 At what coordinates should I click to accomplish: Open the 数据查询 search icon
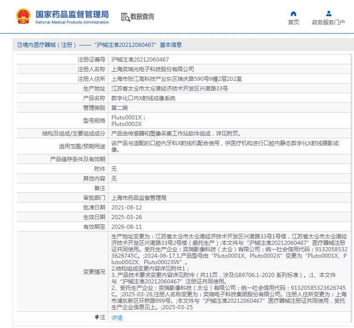[x=125, y=17]
